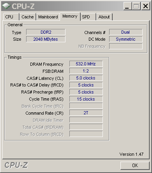Screen dimensions: 152x173
Task: Click the OK button
Action: pos(135,166)
